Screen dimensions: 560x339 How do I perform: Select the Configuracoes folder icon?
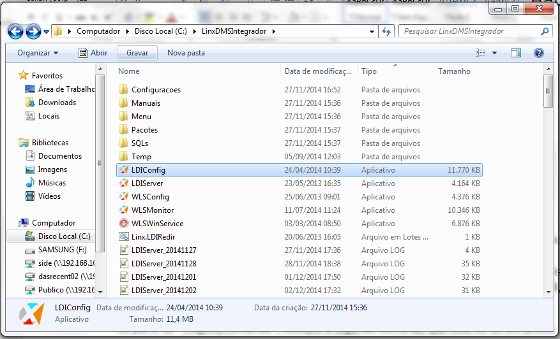124,89
